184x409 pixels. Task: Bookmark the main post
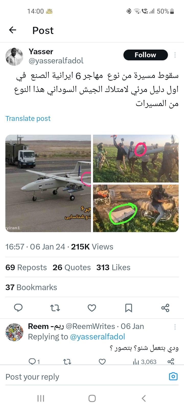click(129, 308)
